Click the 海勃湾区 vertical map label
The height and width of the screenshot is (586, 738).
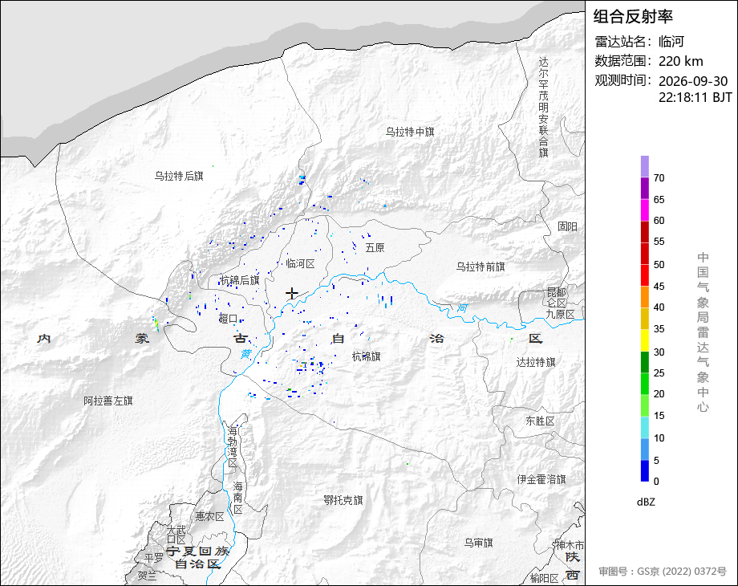coord(233,447)
